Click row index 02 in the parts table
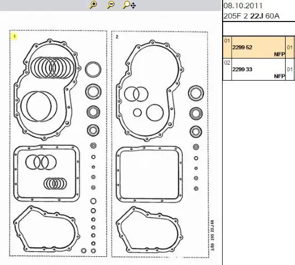This screenshot has width=295, height=265. pos(227,62)
